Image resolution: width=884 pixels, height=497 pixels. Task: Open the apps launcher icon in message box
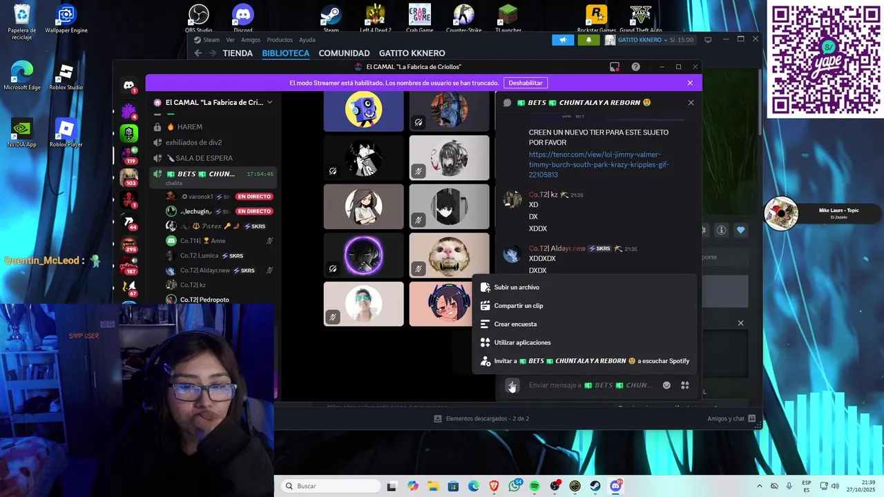coord(685,385)
